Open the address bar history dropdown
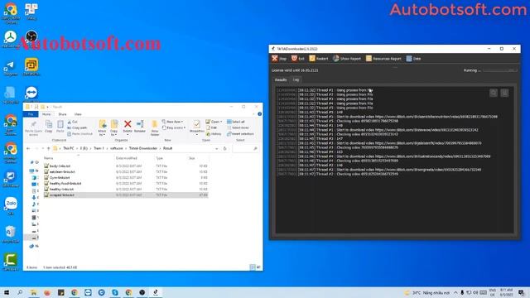 (x=216, y=148)
